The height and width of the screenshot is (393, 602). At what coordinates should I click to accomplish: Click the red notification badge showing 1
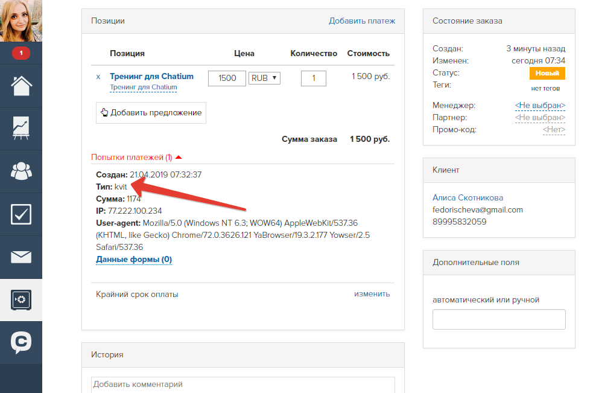tap(21, 53)
